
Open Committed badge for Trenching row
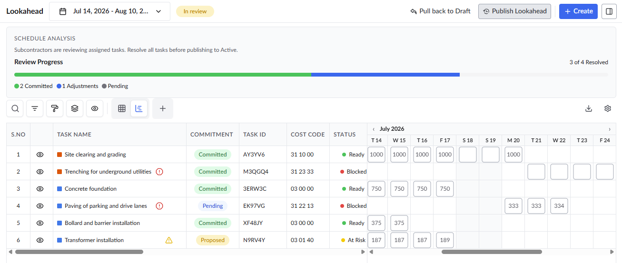(213, 172)
